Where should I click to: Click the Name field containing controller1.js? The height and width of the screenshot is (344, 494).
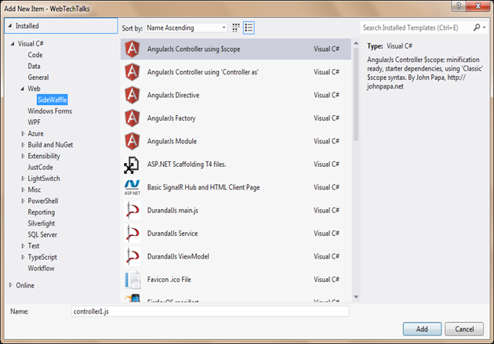tap(210, 311)
